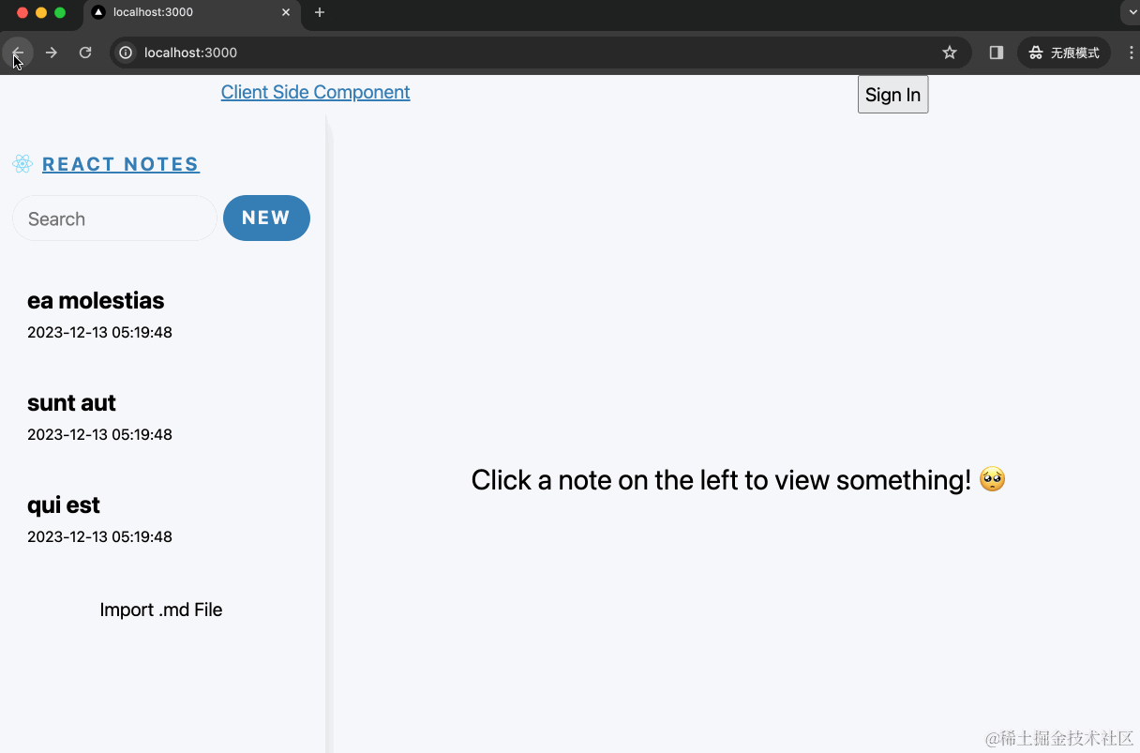Click the browser back arrow
This screenshot has width=1140, height=753.
(x=18, y=53)
